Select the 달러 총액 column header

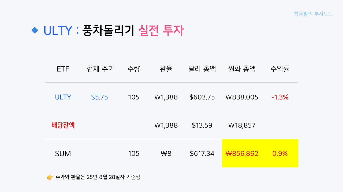[202, 69]
